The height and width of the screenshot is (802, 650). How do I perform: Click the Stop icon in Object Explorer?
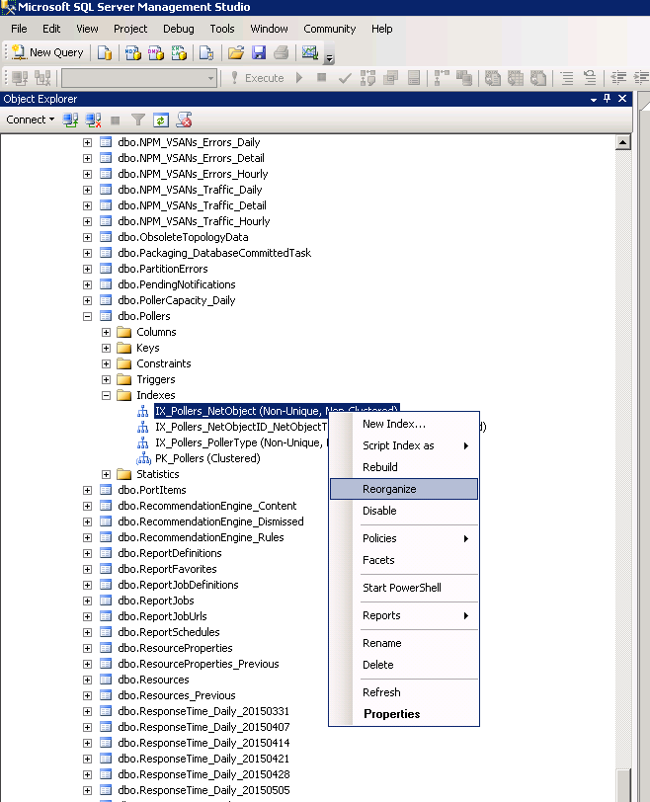tap(115, 120)
